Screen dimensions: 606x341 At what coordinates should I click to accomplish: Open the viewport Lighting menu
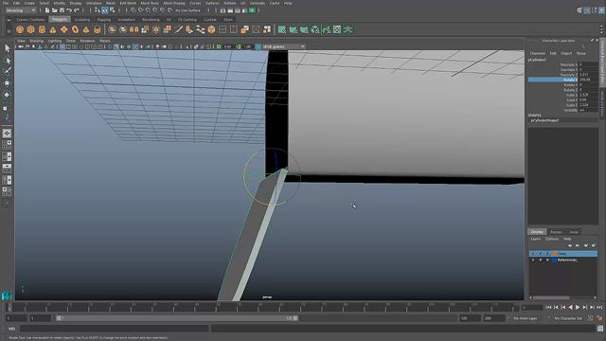click(55, 41)
